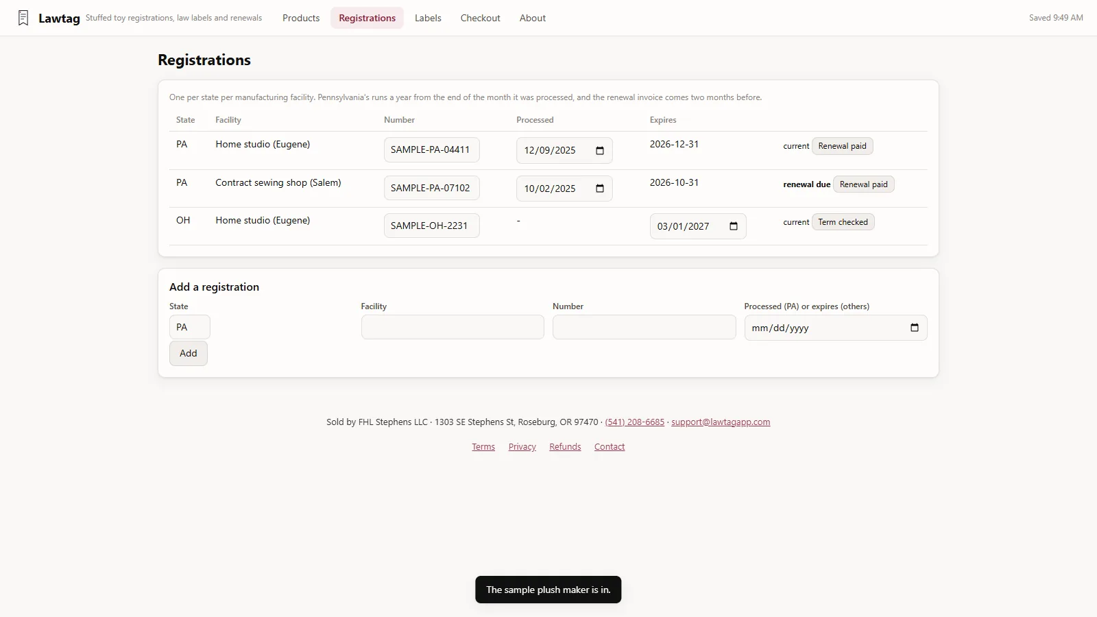The image size is (1097, 617).
Task: Open the Checkout page
Action: 480,18
